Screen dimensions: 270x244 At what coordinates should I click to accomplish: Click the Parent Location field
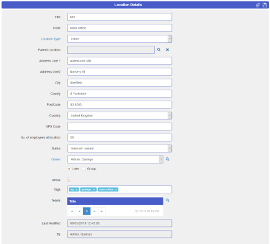pos(111,50)
